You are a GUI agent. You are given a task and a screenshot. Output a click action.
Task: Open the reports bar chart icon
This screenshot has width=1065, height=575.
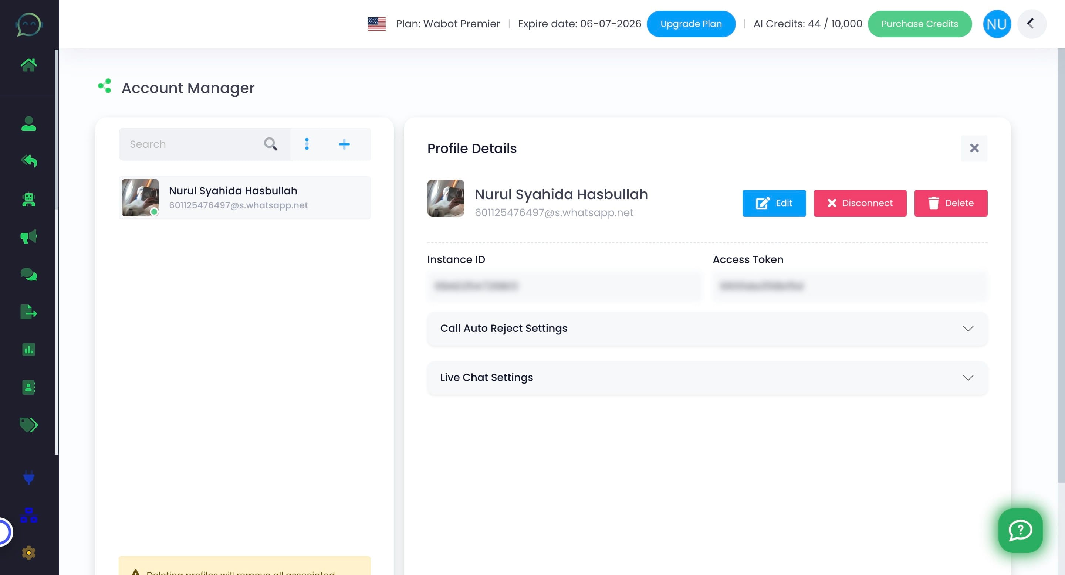pyautogui.click(x=28, y=350)
